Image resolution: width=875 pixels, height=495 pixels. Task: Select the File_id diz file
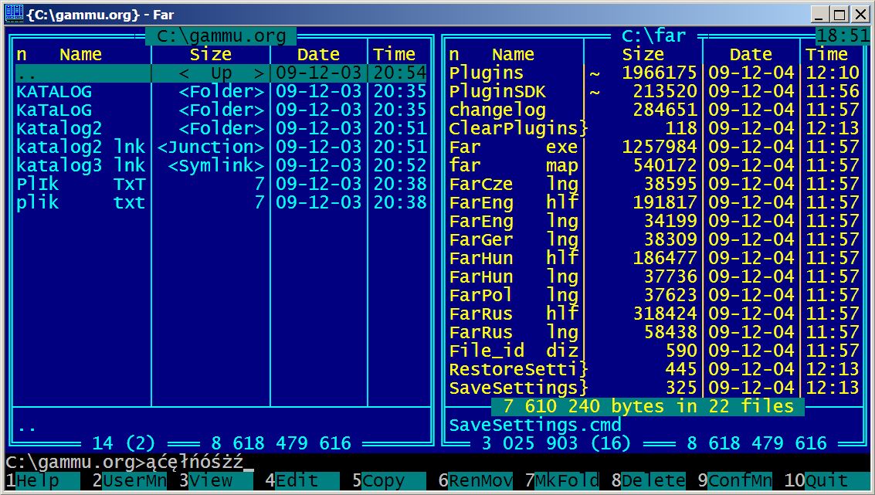654,350
